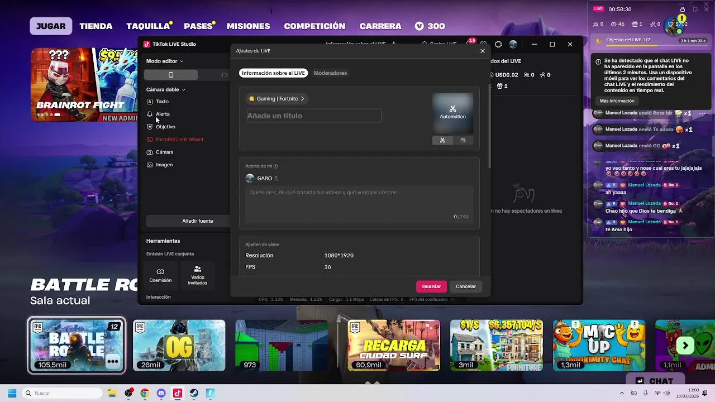Open Discord from the taskbar
715x402 pixels.
[x=161, y=393]
